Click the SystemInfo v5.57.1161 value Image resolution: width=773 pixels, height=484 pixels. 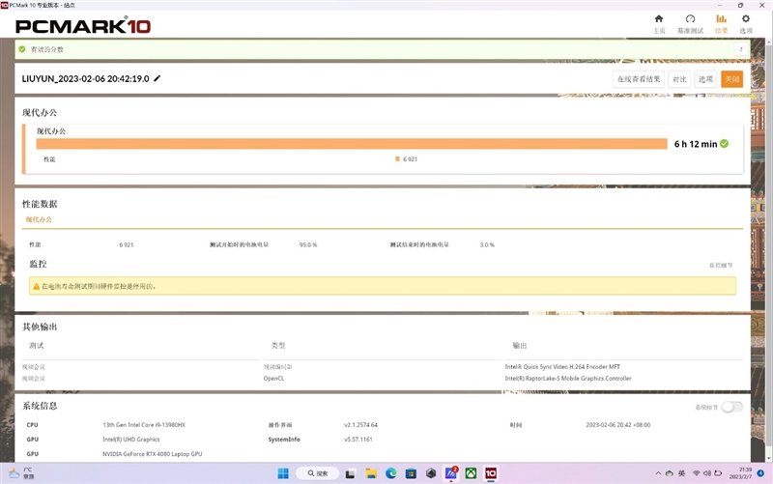358,440
